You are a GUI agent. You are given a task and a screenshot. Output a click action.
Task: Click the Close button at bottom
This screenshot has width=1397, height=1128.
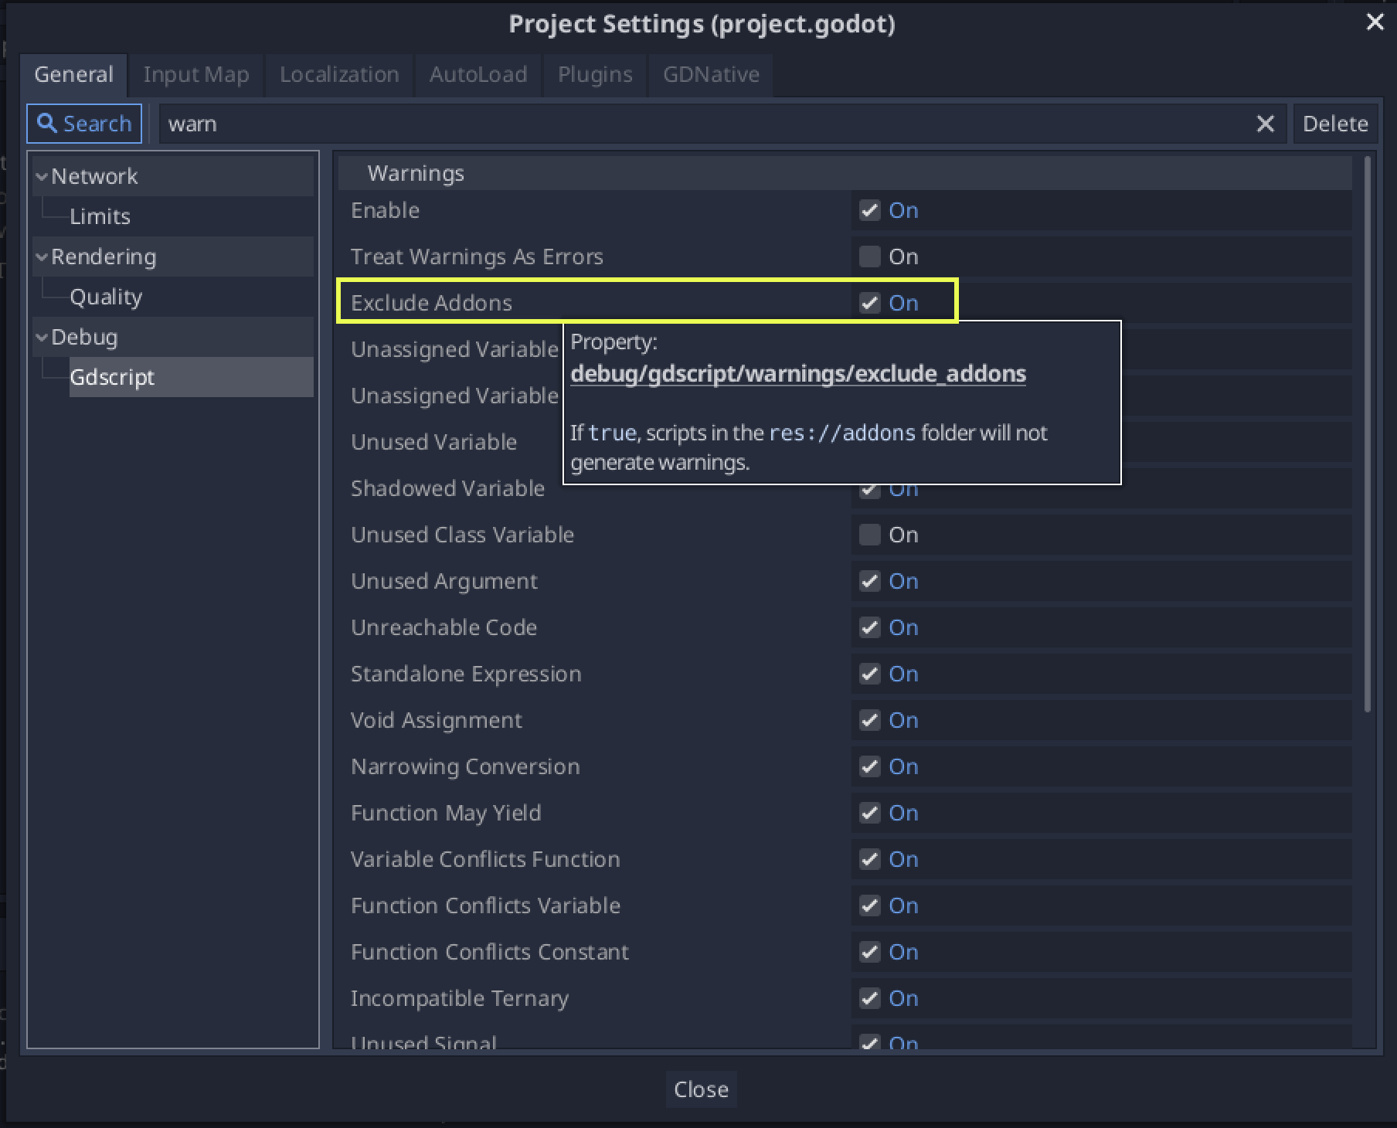tap(701, 1089)
